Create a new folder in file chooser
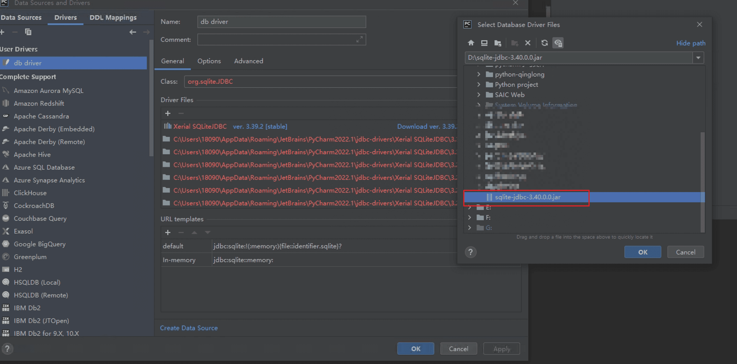The image size is (737, 364). click(x=515, y=43)
